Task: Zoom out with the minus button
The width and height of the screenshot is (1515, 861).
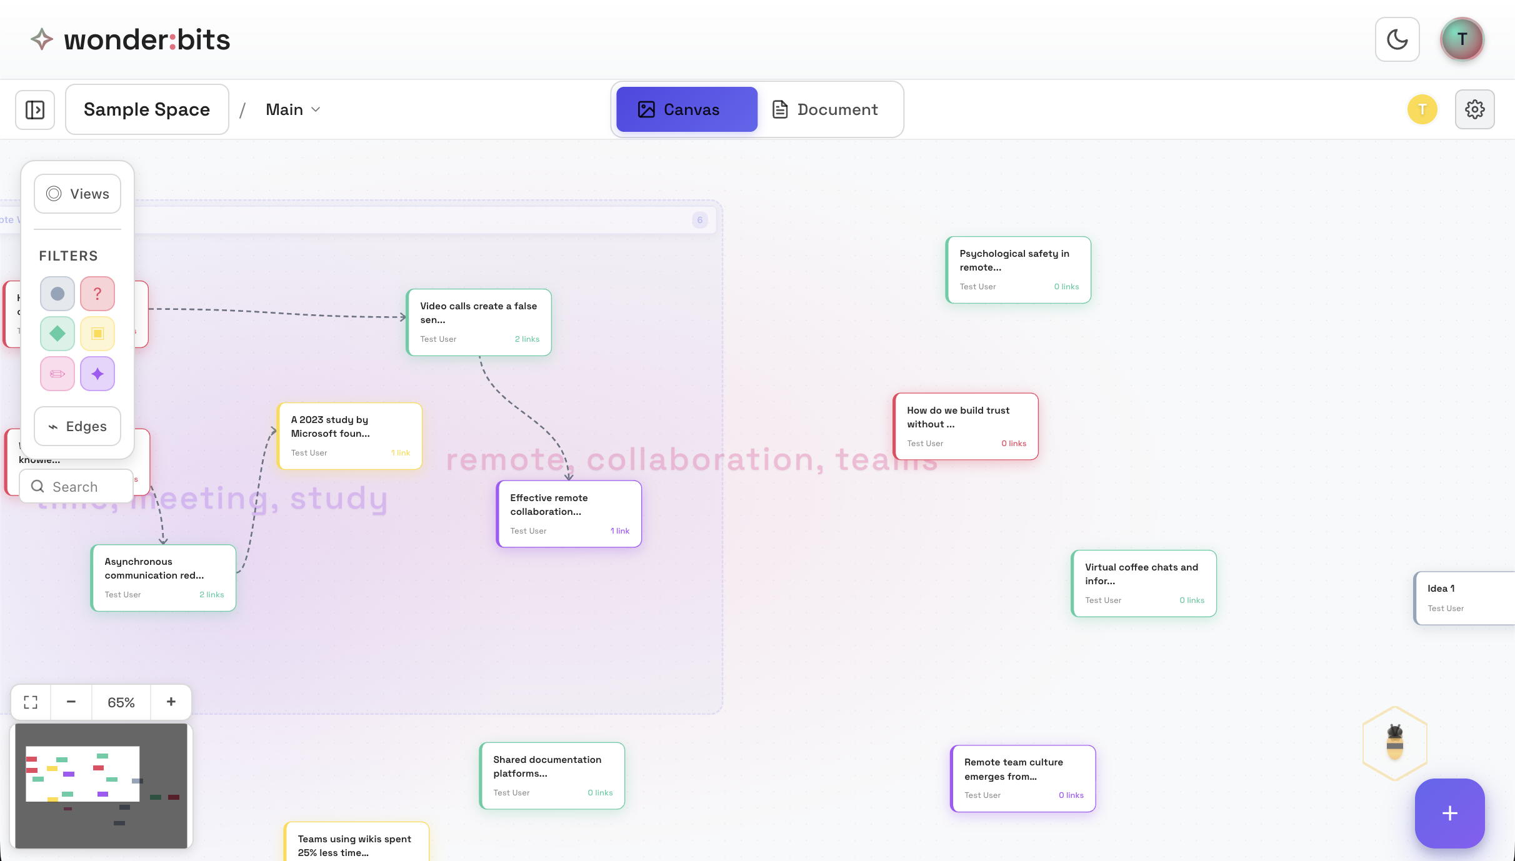Action: (71, 702)
